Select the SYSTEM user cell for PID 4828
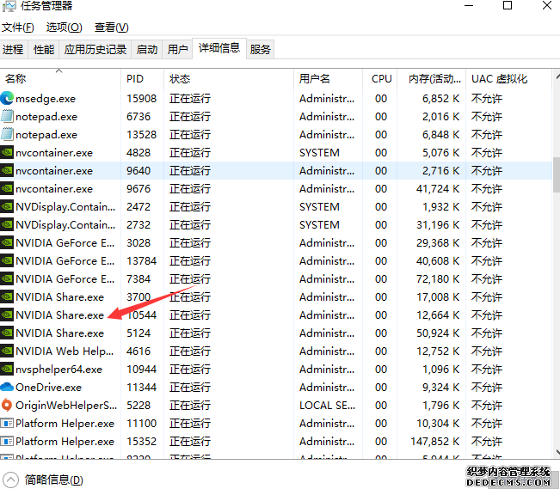Viewport: 560px width, 495px height. pos(319,153)
